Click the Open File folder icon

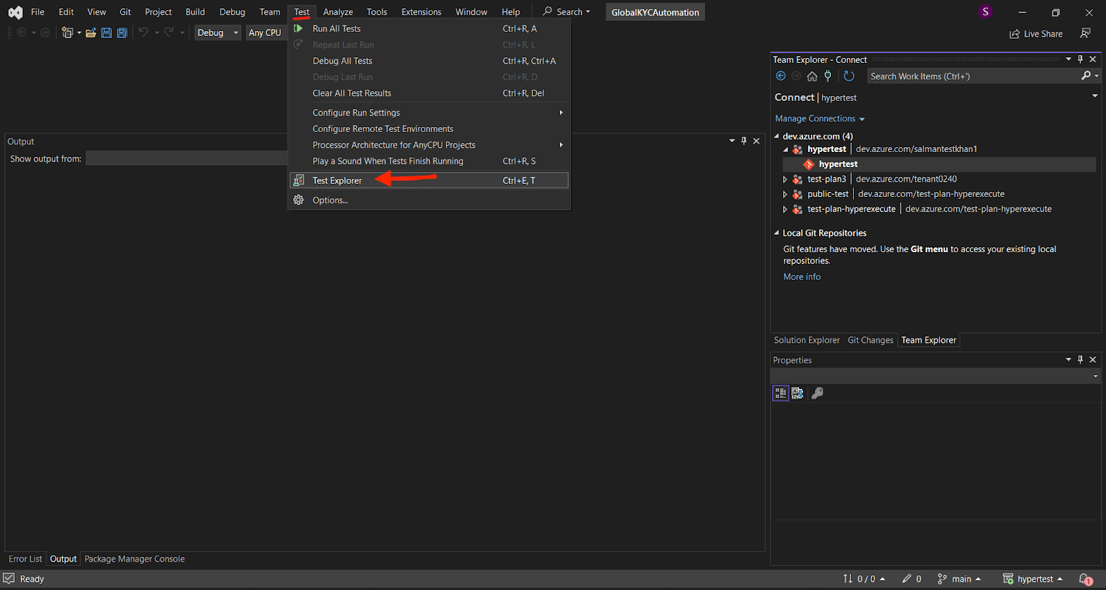[x=91, y=32]
